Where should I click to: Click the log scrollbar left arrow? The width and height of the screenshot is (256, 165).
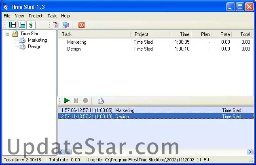(61, 152)
